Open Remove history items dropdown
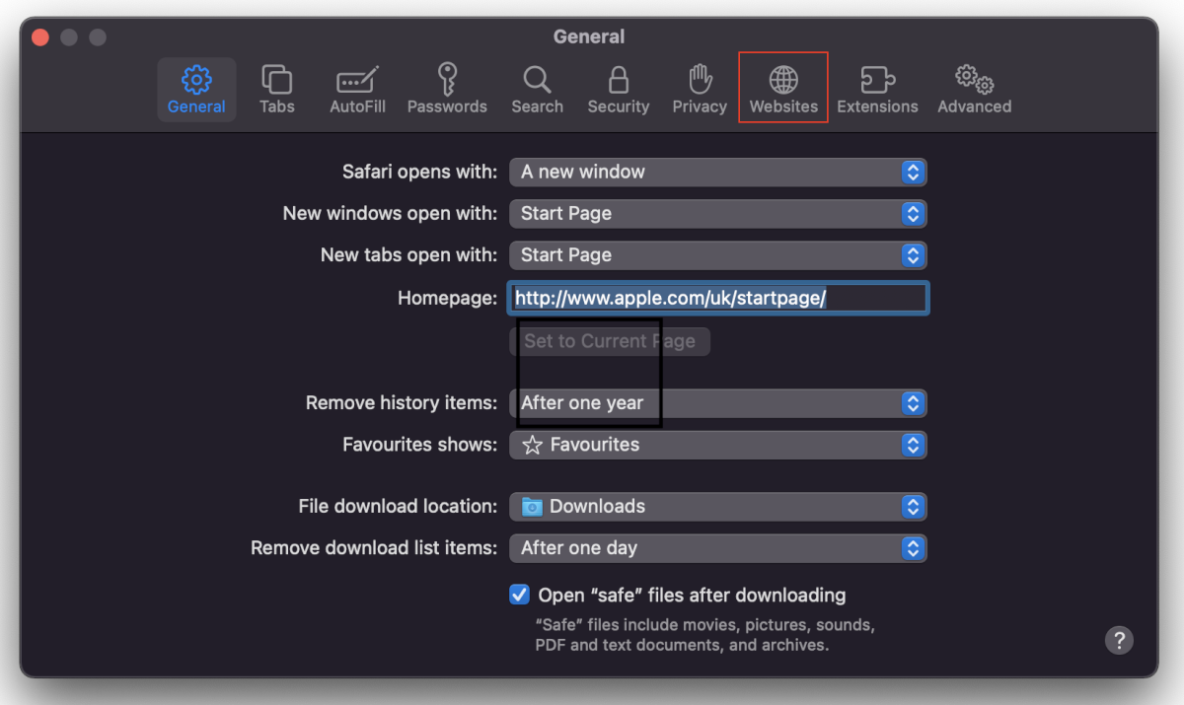Viewport: 1184px width, 705px height. pyautogui.click(x=717, y=403)
